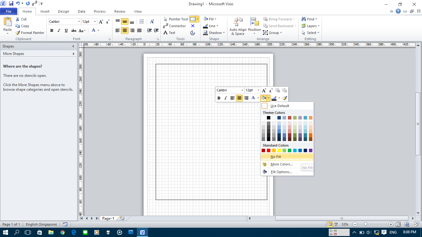Pick the standard purple color swatch
Screen dimensions: 422x237
pyautogui.click(x=310, y=151)
